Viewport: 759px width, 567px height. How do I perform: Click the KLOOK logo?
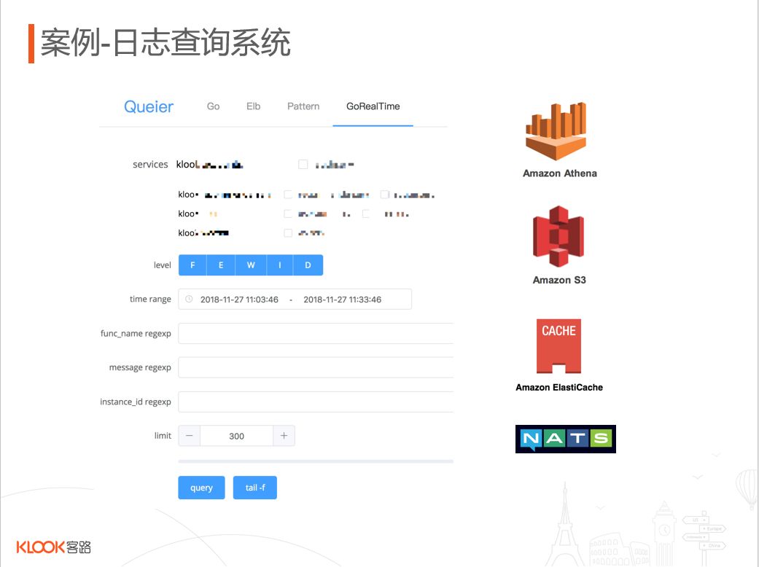tap(53, 547)
